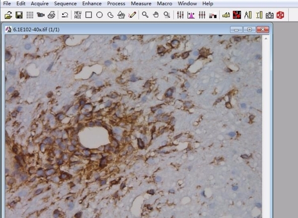Maximize the 6.1E102-40x.tif image window
Viewport: 298px width, 218px height.
(249, 29)
